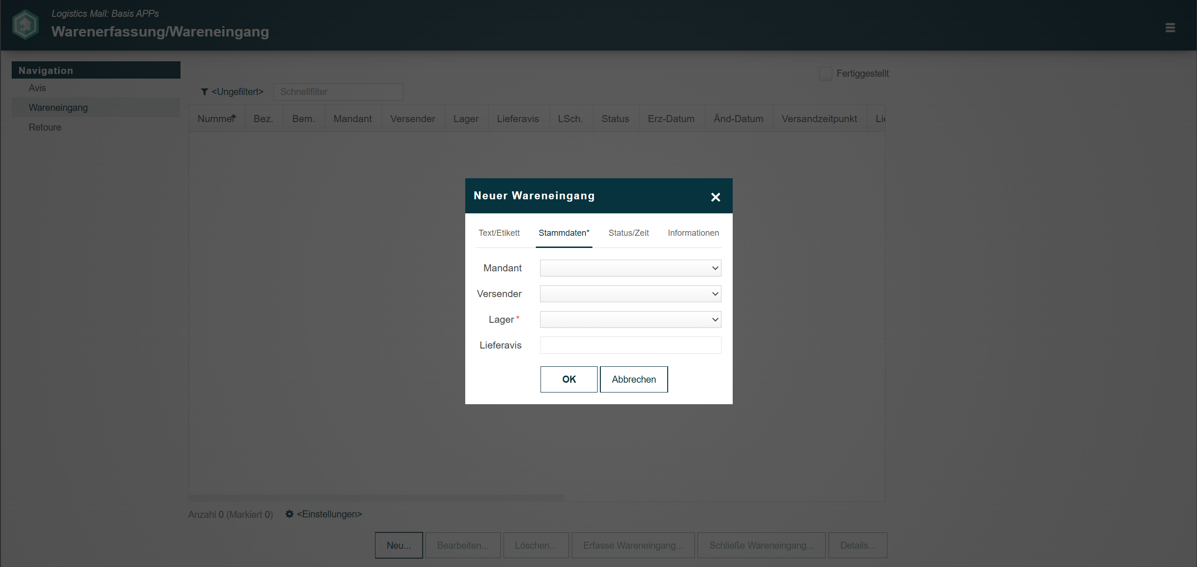Expand the Mandant dropdown
This screenshot has height=567, width=1197.
coord(630,268)
